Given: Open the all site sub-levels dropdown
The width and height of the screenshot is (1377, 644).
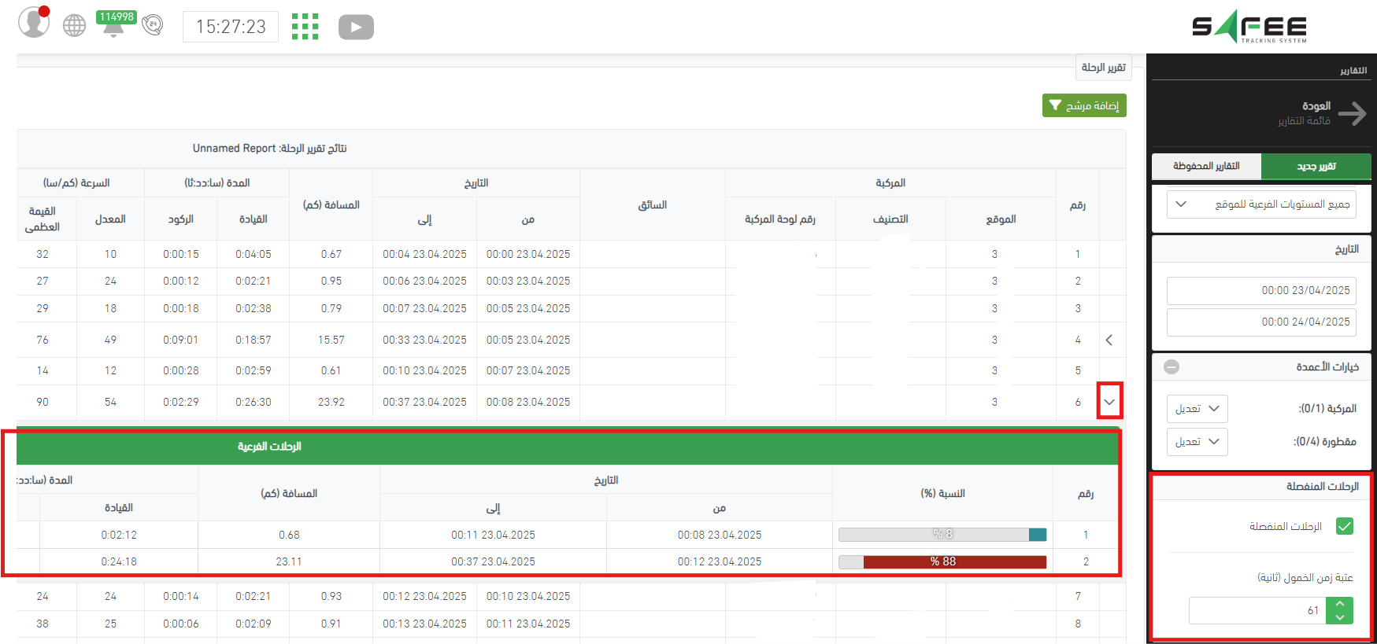Looking at the screenshot, I should click(1261, 204).
